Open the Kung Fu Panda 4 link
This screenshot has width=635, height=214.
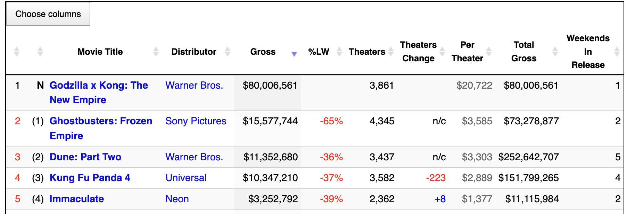click(x=90, y=178)
